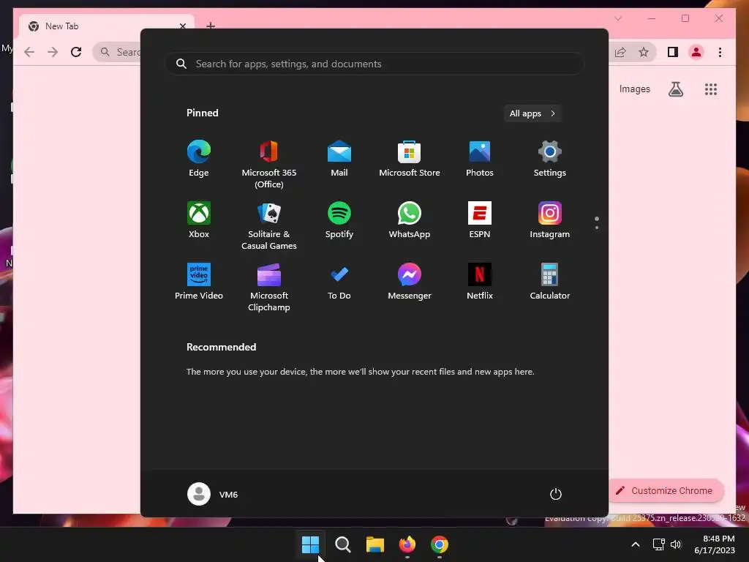Viewport: 749px width, 562px height.
Task: Open File Explorer from the taskbar
Action: pyautogui.click(x=375, y=544)
